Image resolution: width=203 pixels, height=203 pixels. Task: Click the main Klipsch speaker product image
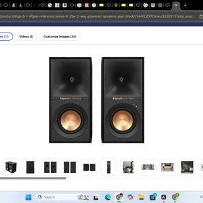click(96, 100)
